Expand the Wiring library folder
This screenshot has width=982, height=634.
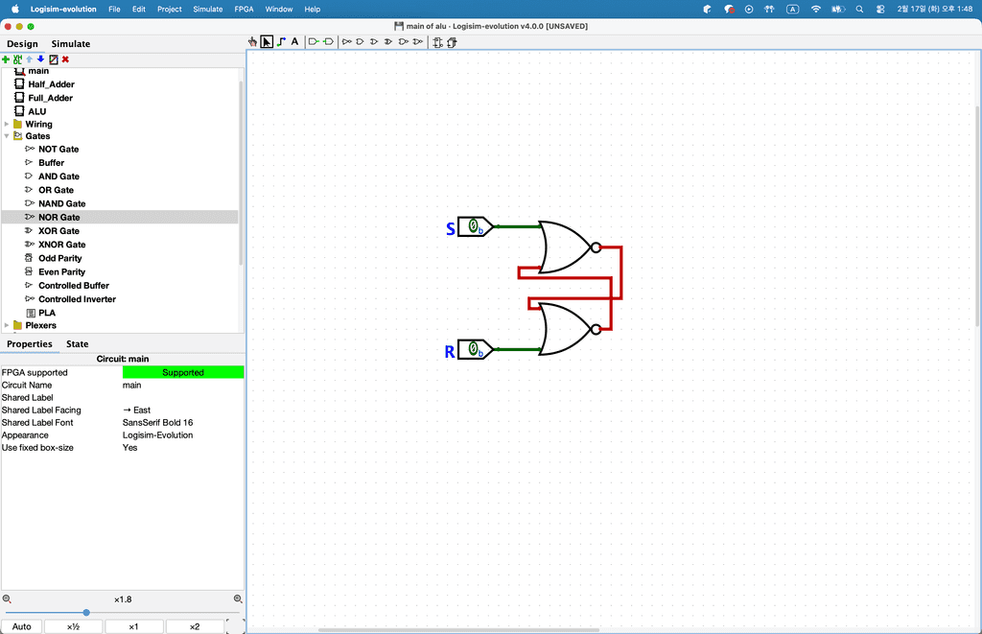click(7, 124)
